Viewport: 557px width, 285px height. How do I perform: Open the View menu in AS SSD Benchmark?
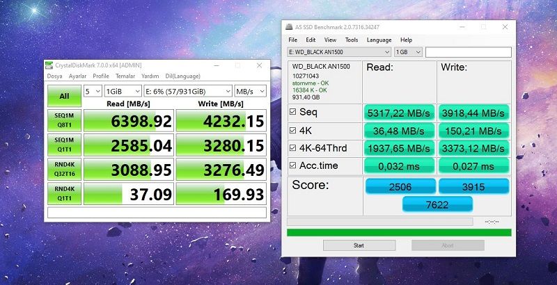click(x=330, y=40)
